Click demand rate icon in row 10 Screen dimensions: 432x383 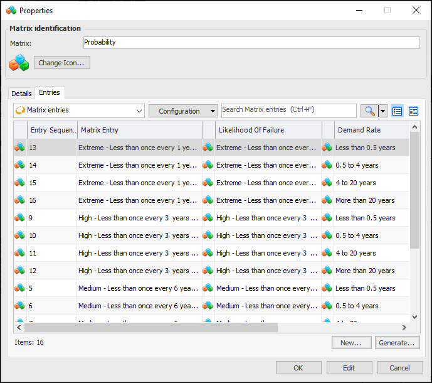[x=327, y=235]
